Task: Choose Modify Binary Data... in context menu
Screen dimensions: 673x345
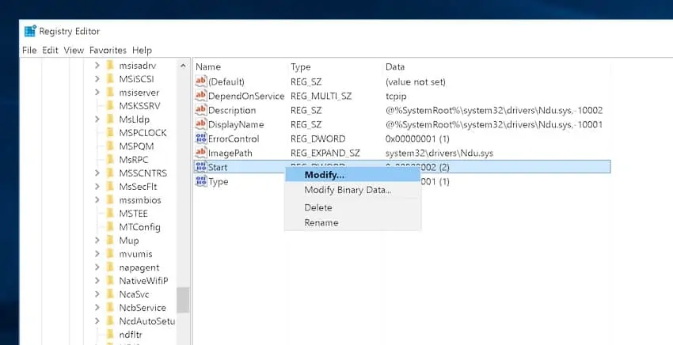Action: click(352, 190)
